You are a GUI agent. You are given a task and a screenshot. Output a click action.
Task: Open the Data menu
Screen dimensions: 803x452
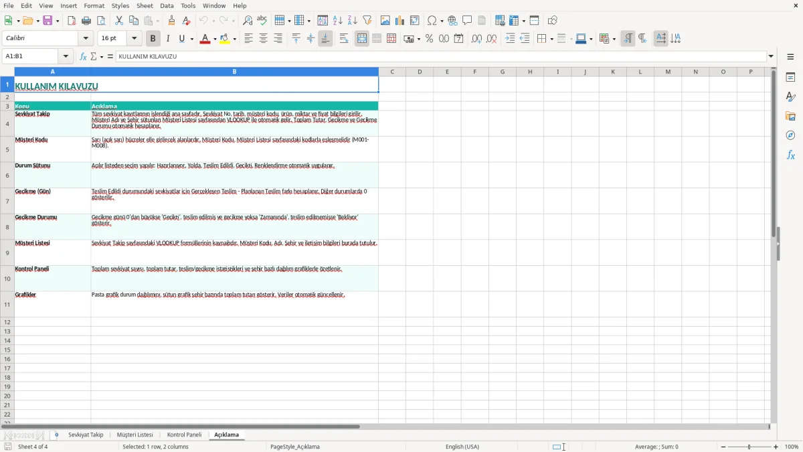pos(167,5)
